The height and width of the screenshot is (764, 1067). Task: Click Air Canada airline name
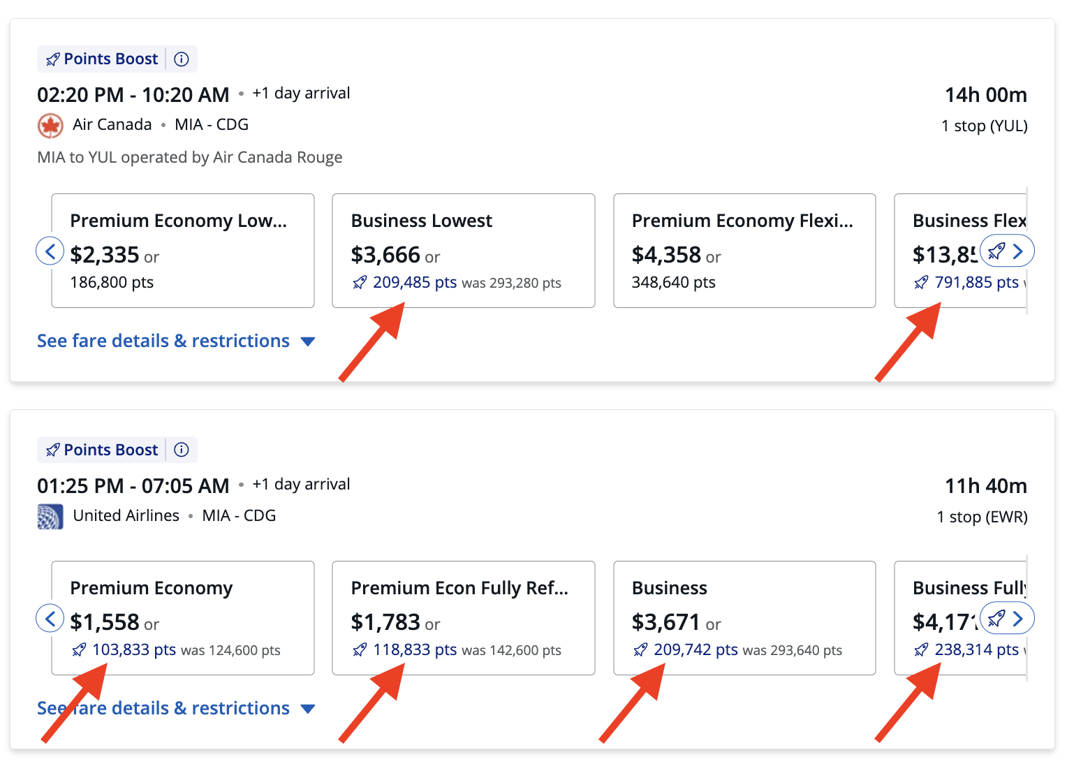(x=112, y=124)
